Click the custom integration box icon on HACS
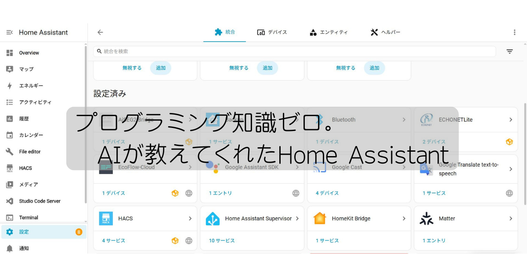The height and width of the screenshot is (277, 527). (175, 241)
